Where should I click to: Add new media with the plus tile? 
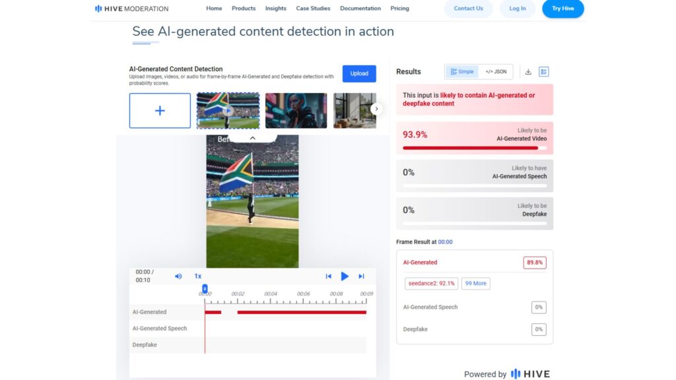pyautogui.click(x=160, y=111)
